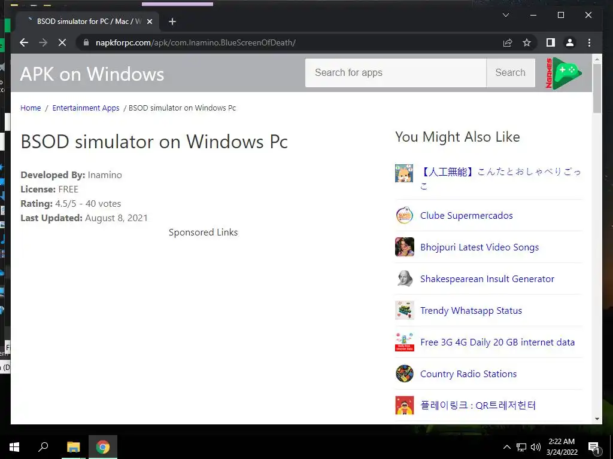
Task: Click scrollbar up arrow
Action: (x=597, y=59)
